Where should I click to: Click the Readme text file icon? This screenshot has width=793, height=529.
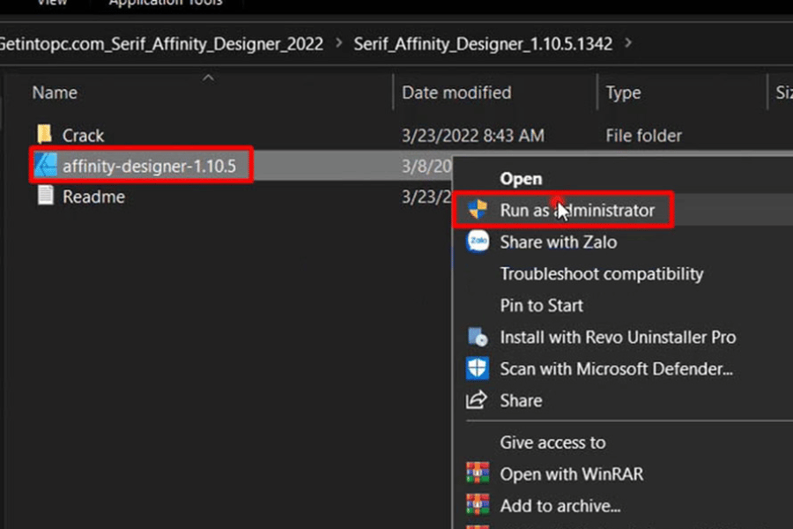pyautogui.click(x=45, y=196)
